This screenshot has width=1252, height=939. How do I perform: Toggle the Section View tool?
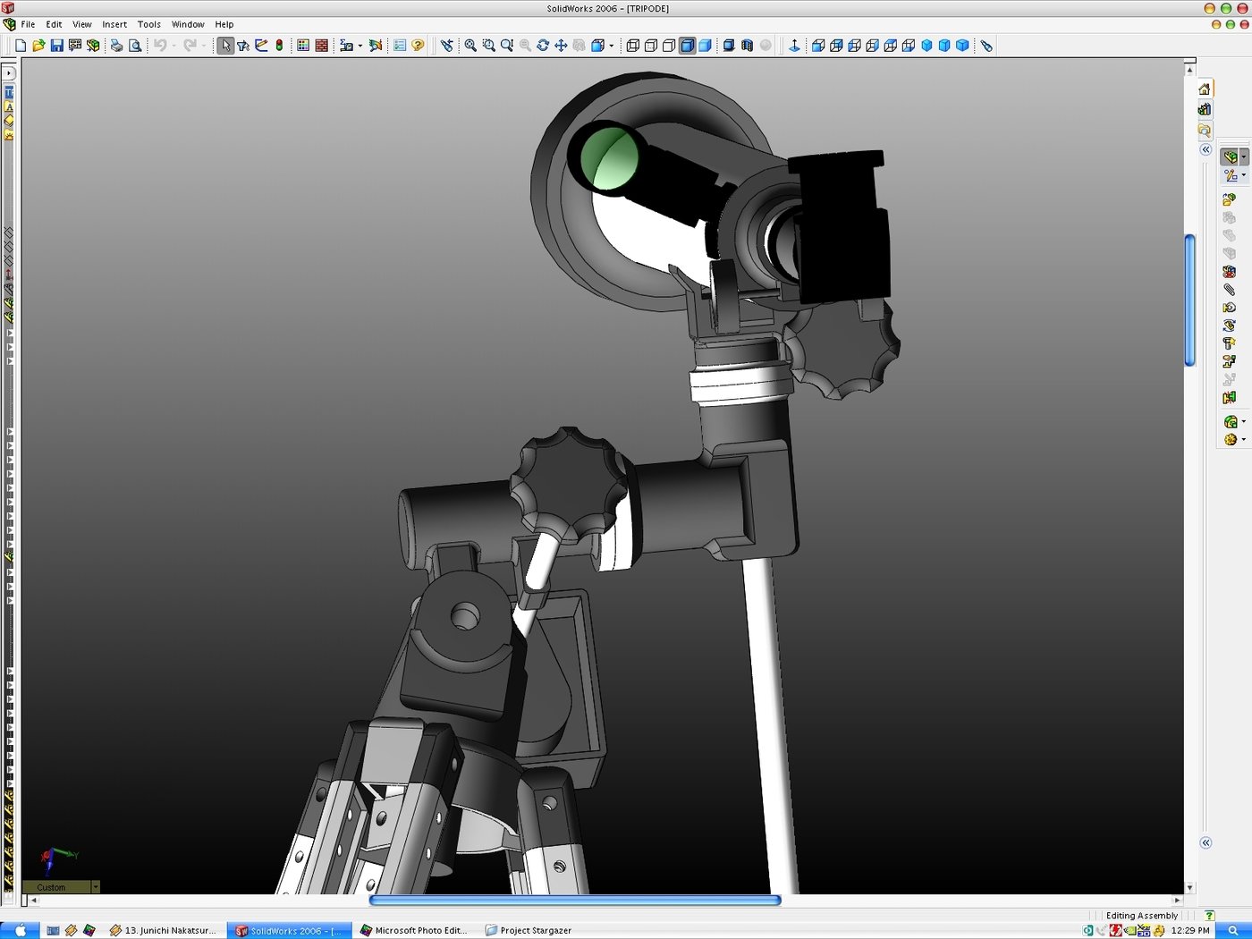(748, 46)
